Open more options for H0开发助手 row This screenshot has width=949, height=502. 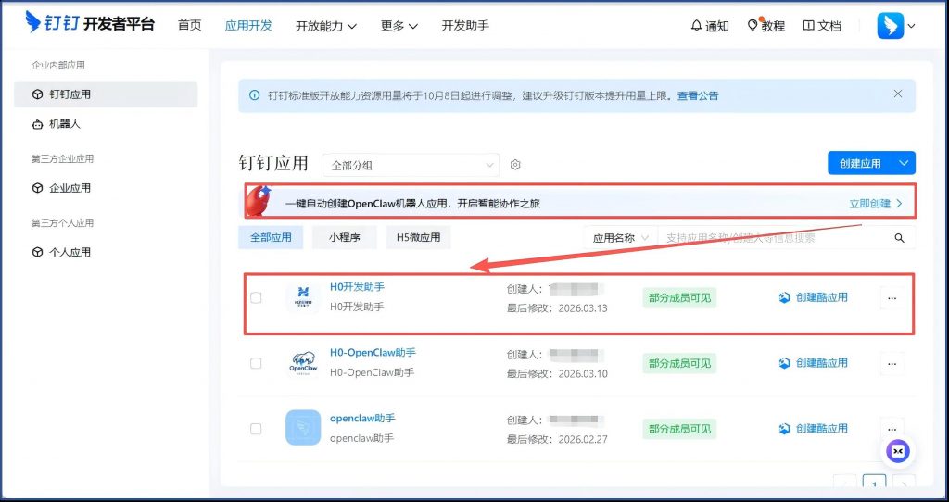[892, 298]
